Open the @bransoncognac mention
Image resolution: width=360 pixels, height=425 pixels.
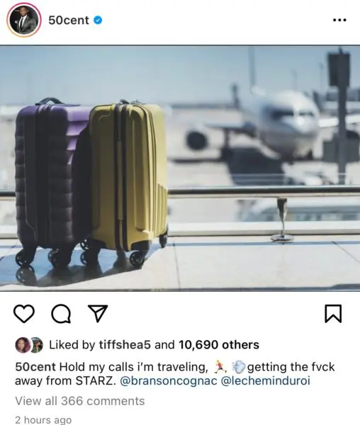click(x=169, y=381)
